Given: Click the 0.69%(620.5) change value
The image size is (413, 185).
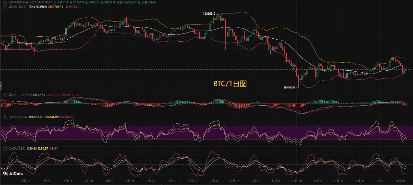Looking at the screenshot, I should pos(132,2).
